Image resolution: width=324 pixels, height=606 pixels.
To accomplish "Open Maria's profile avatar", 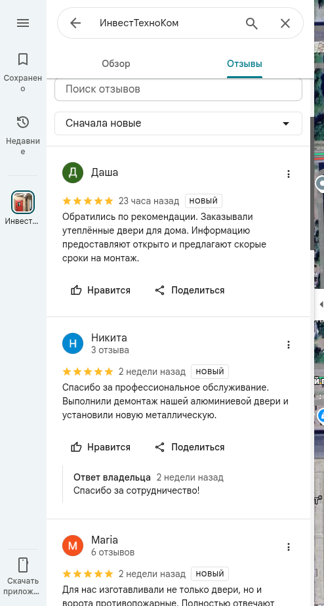I will point(73,546).
